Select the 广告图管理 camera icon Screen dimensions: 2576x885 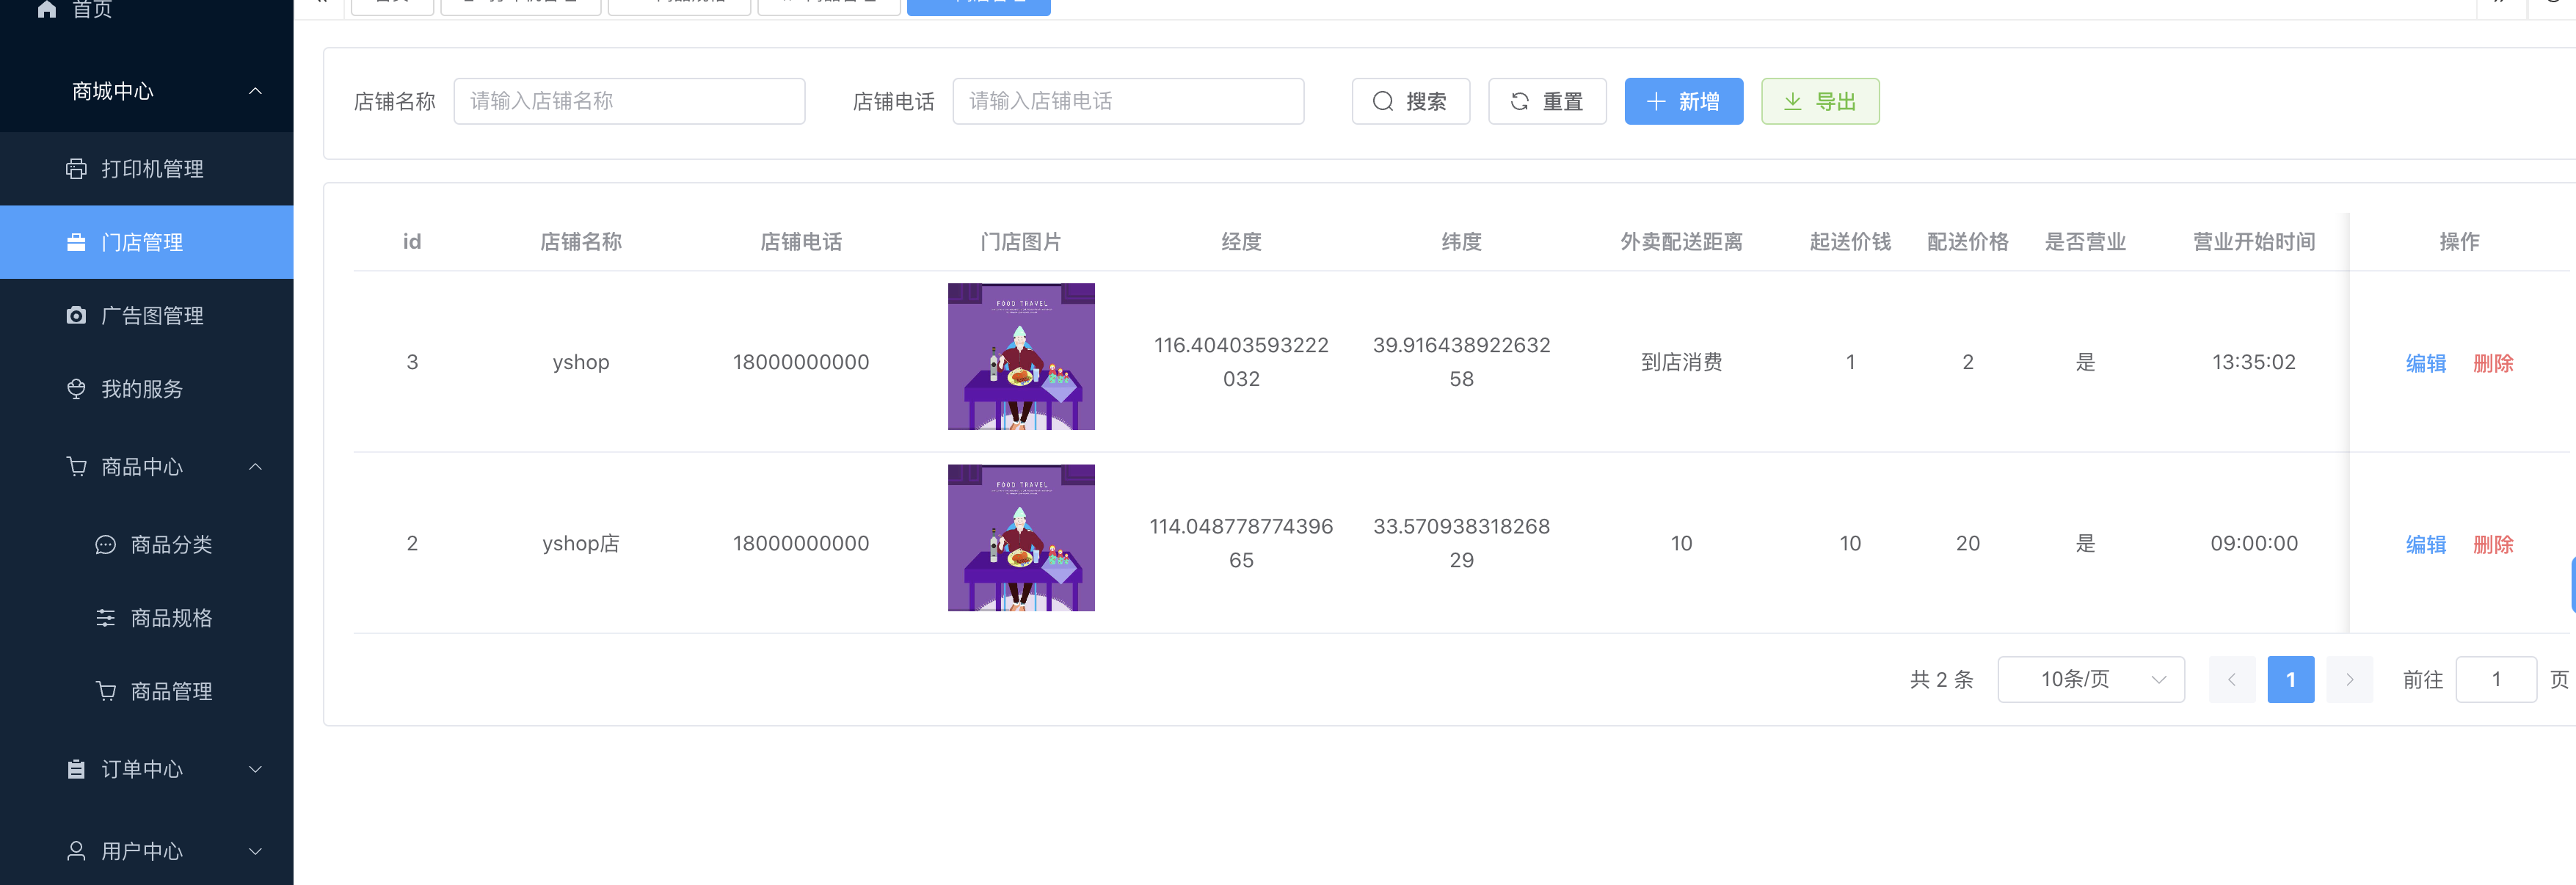(77, 315)
